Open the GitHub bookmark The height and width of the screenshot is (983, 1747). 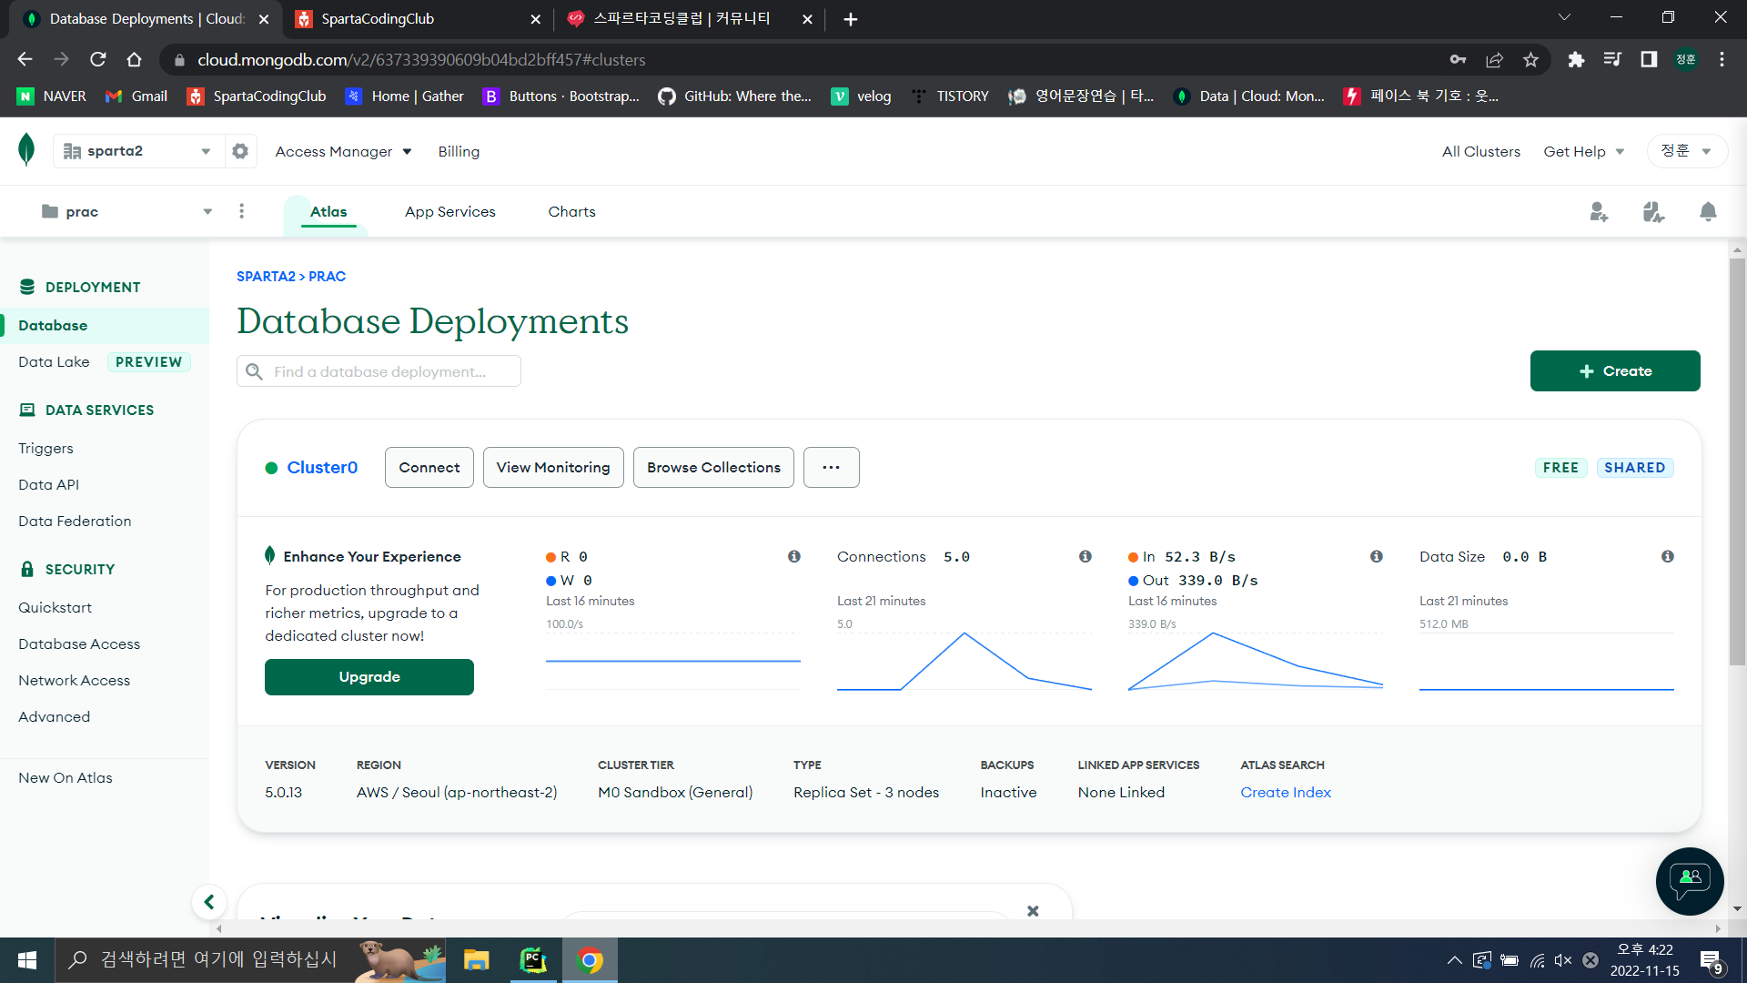click(735, 96)
